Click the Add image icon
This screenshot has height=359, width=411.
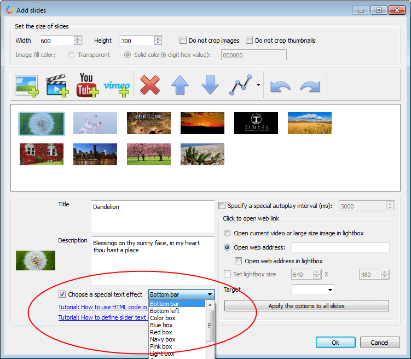[x=26, y=86]
